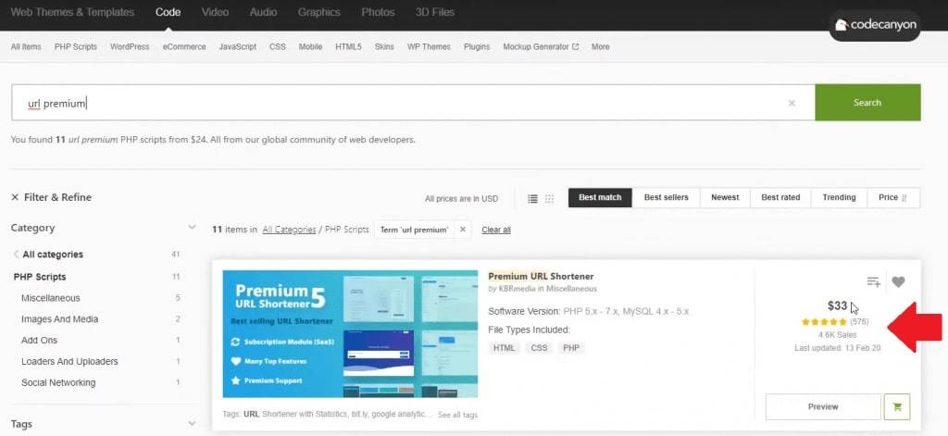Viewport: 948px width, 436px height.
Task: Open CSS submenu
Action: coord(278,46)
